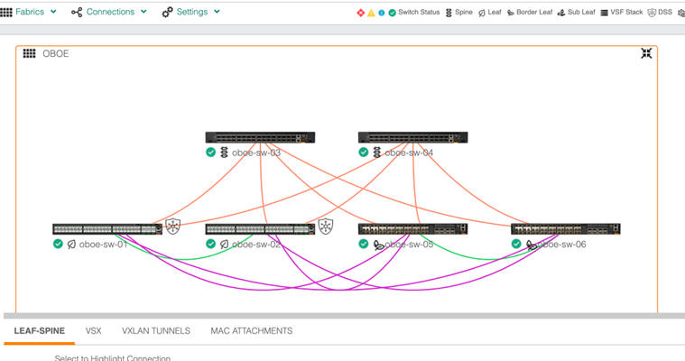The height and width of the screenshot is (361, 685).
Task: Click the VSF Stack legend icon
Action: [605, 13]
